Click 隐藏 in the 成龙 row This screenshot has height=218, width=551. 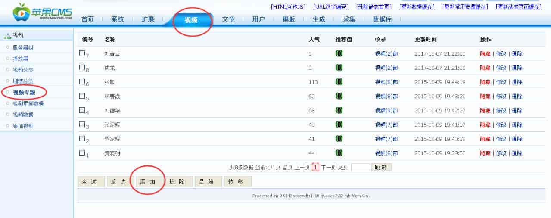point(485,68)
